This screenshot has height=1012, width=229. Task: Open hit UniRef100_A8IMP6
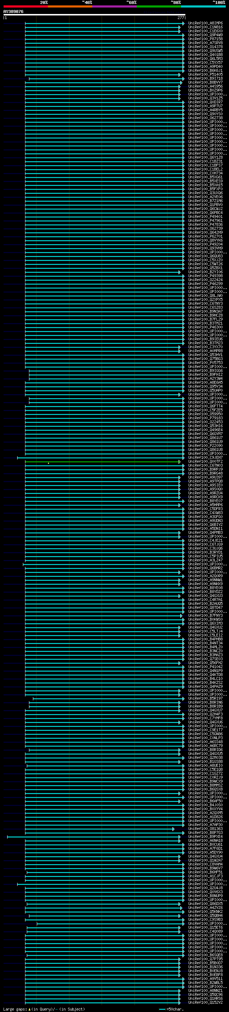coord(205,23)
